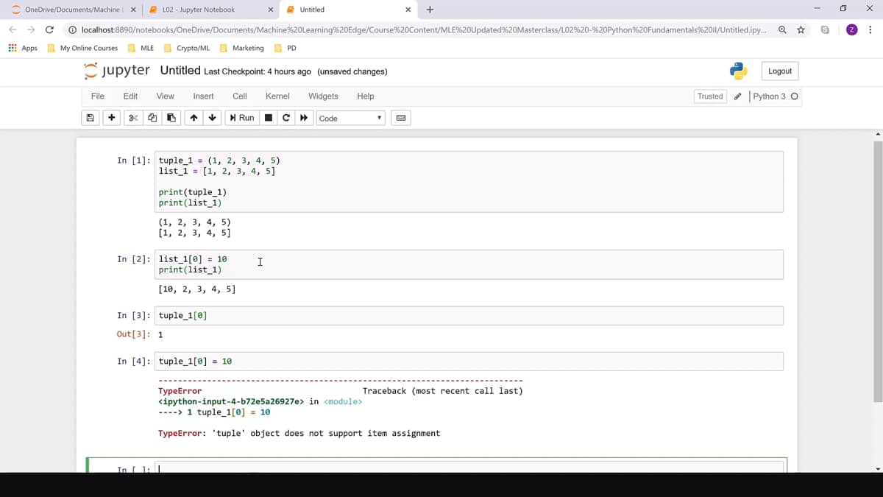This screenshot has width=883, height=497.
Task: Move selected cell up arrow
Action: (194, 118)
